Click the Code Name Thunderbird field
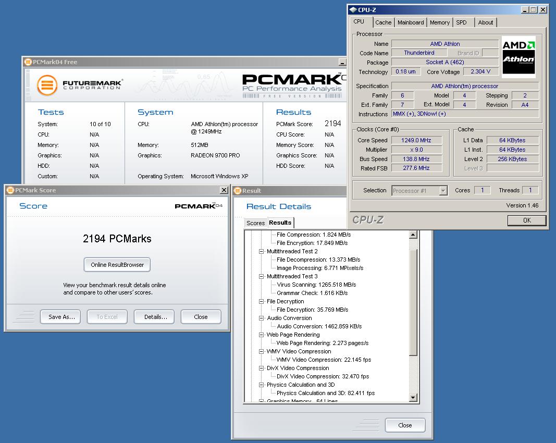This screenshot has height=443, width=556. (x=419, y=53)
